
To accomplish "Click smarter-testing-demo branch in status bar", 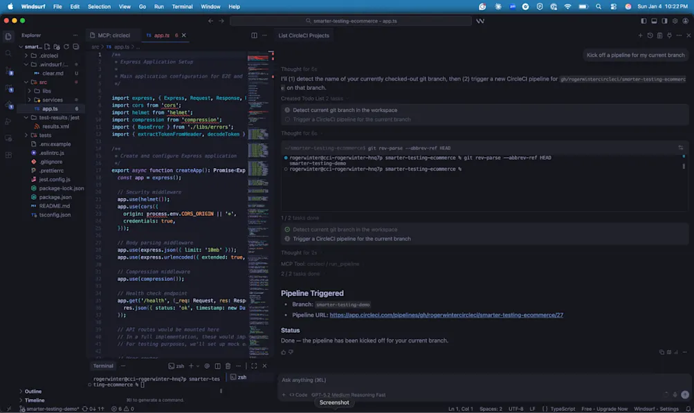I will pyautogui.click(x=50, y=409).
